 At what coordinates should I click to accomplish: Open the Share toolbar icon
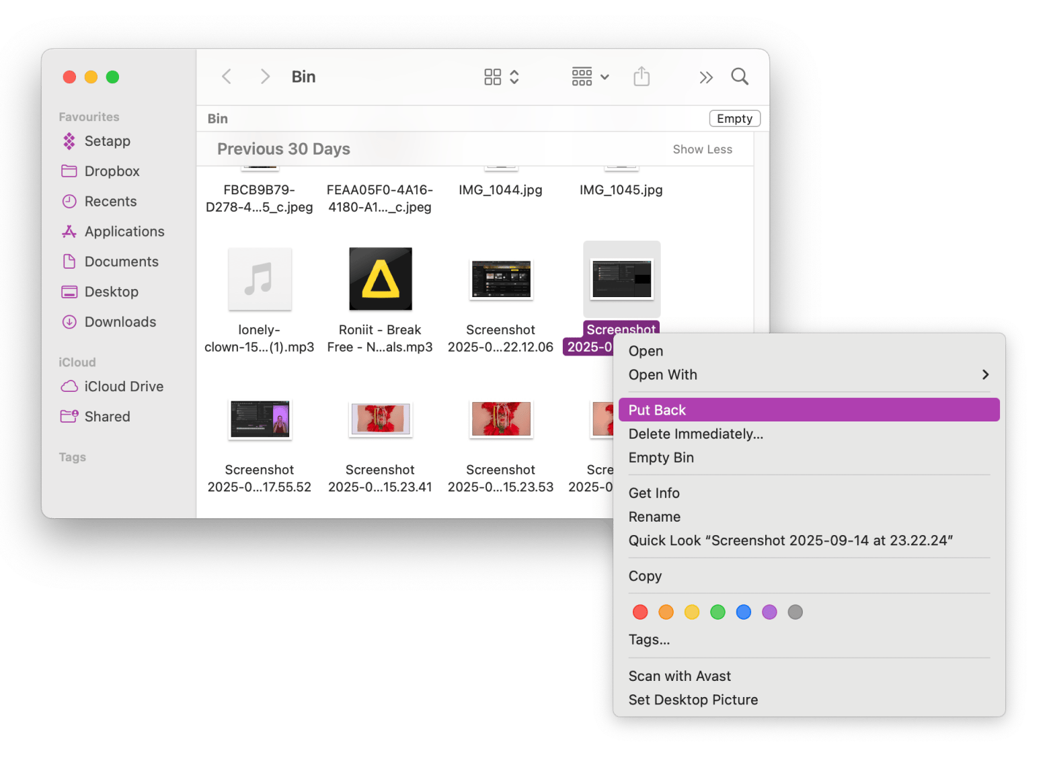(642, 77)
